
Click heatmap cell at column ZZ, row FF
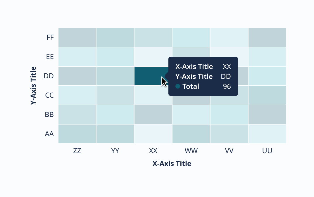click(77, 37)
